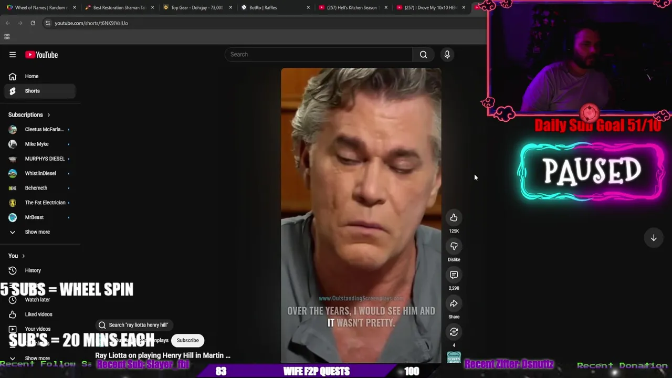Viewport: 672px width, 378px height.
Task: Expand the You section chevron
Action: tap(23, 256)
